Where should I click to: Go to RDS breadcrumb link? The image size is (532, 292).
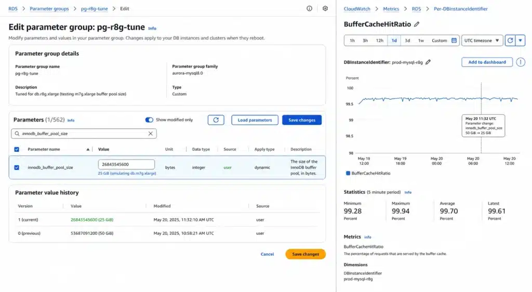[x=13, y=8]
